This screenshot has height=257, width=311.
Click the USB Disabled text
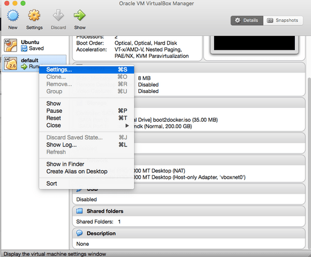coord(86,200)
